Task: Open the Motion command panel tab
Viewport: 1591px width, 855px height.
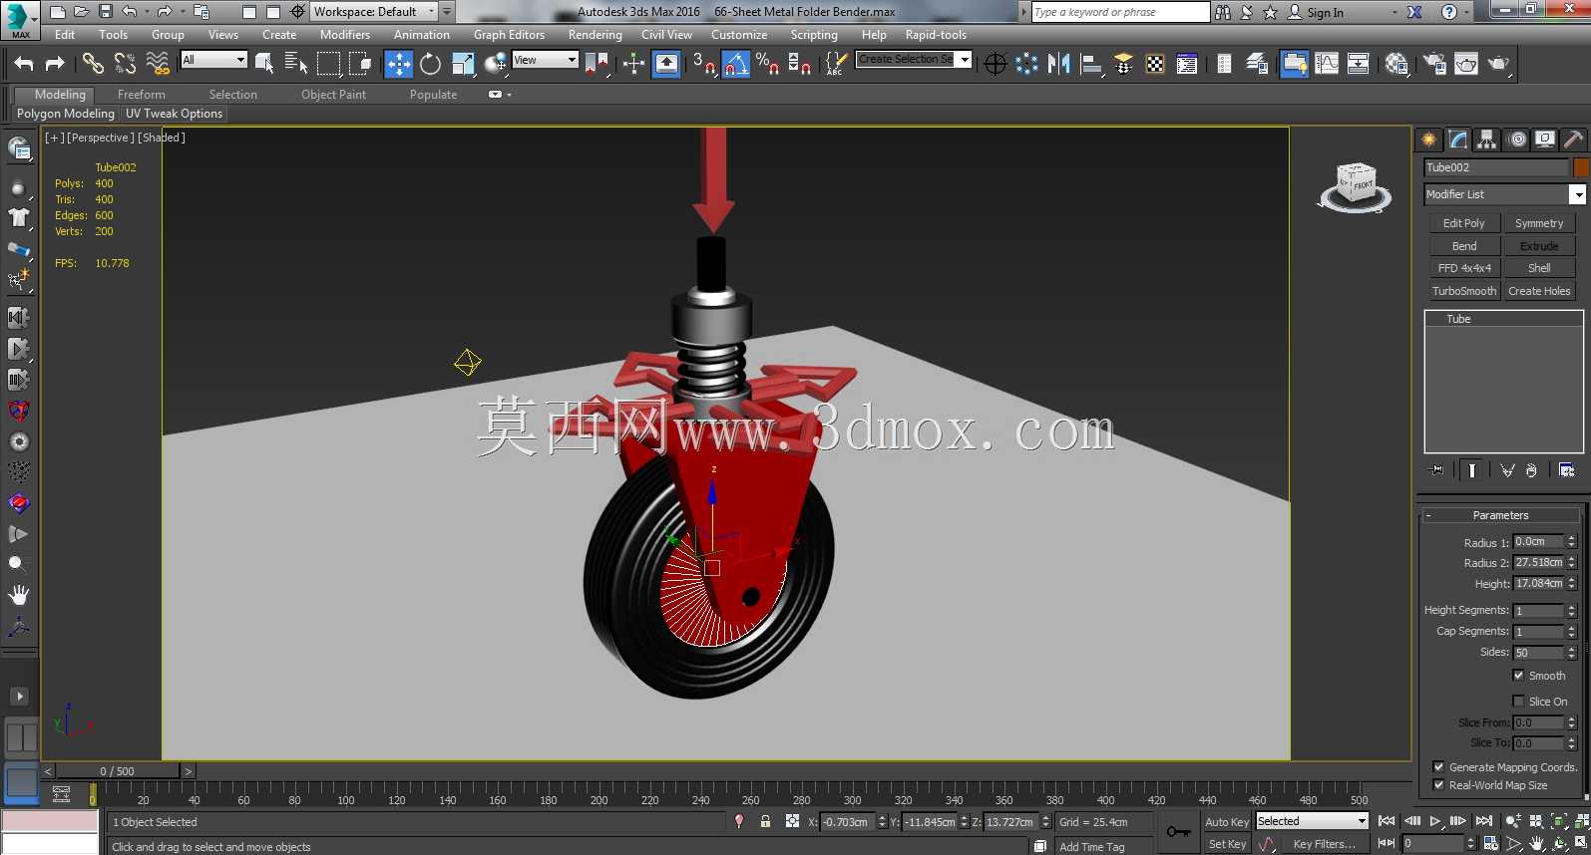Action: click(1517, 140)
